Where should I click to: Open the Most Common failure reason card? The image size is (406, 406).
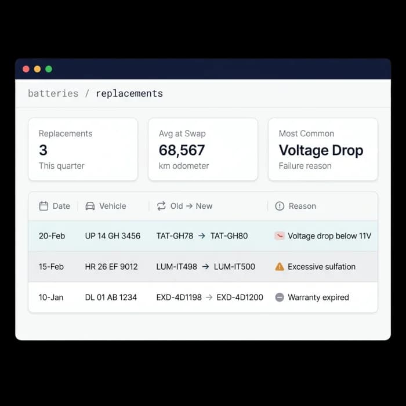tap(323, 150)
